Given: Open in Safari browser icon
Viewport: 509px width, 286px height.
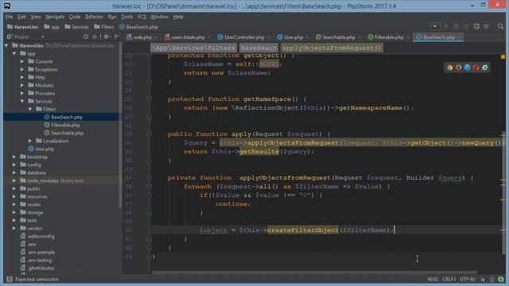Looking at the screenshot, I should point(467,68).
